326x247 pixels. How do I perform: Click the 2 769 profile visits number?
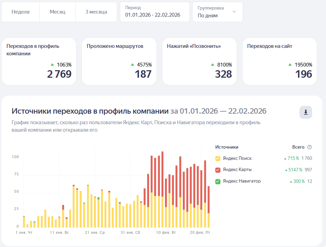coord(59,74)
